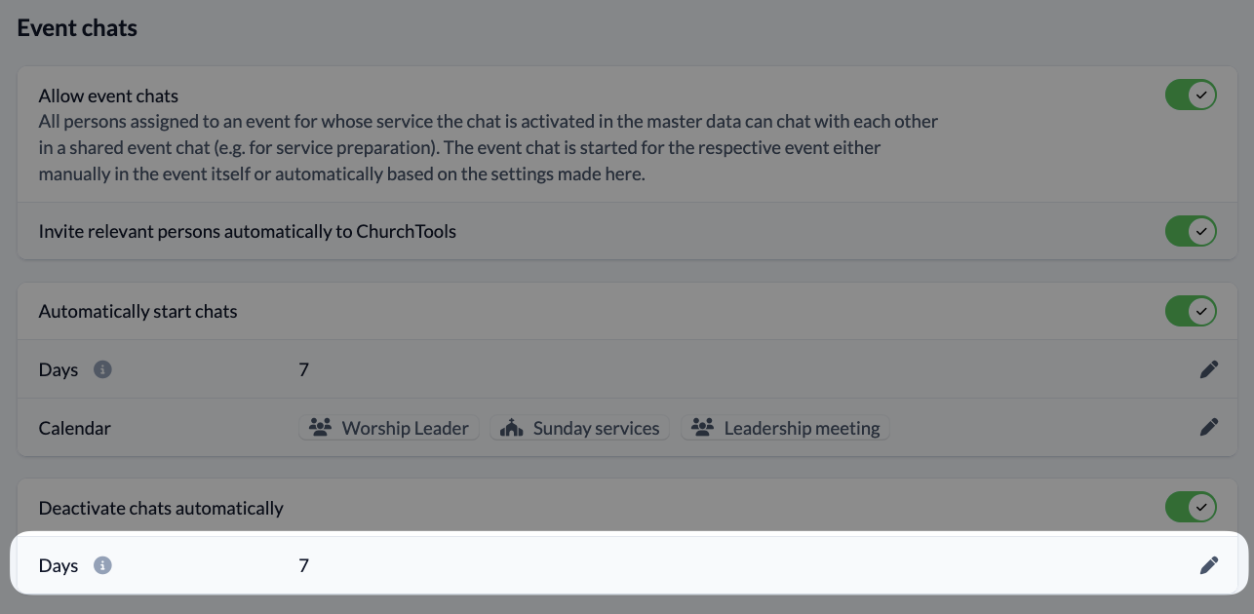Click the church icon on the Sunday services tag

tap(513, 427)
